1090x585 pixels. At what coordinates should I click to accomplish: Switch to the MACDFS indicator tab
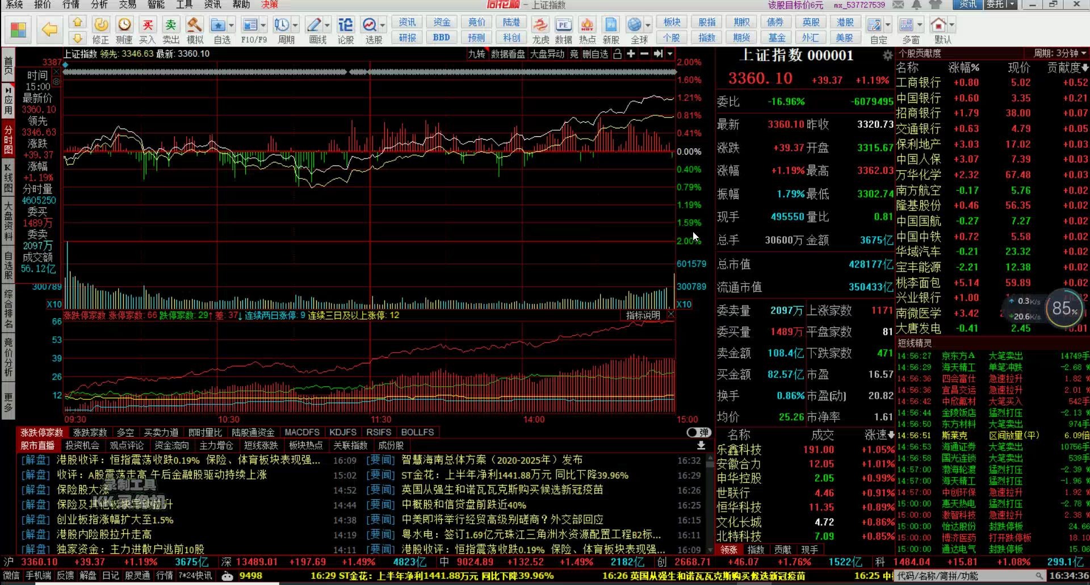point(302,432)
